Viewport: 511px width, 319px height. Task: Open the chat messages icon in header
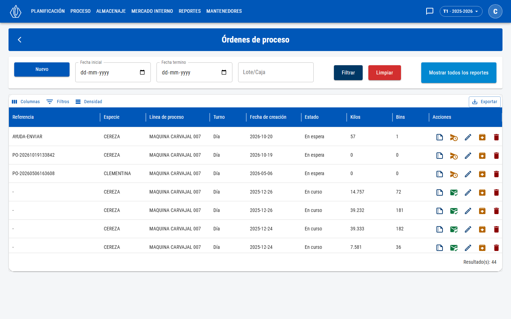click(x=430, y=11)
